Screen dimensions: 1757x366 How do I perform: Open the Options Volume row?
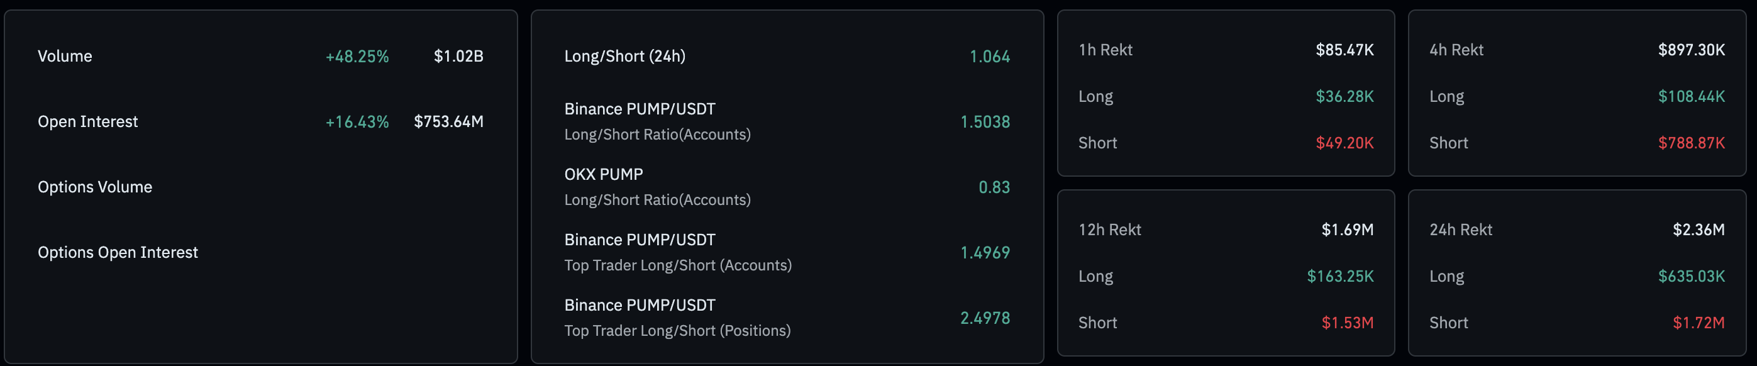click(x=95, y=187)
